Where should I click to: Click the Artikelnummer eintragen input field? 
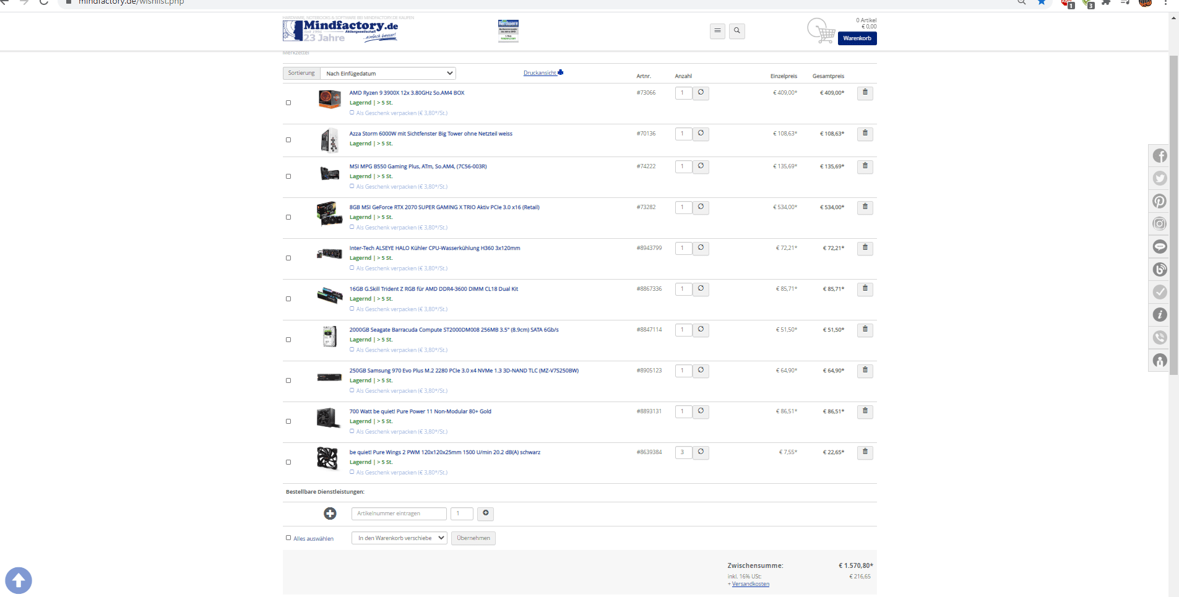399,513
